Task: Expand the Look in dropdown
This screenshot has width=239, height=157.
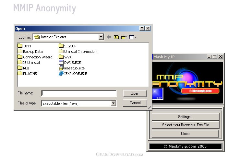Action: tap(101, 37)
